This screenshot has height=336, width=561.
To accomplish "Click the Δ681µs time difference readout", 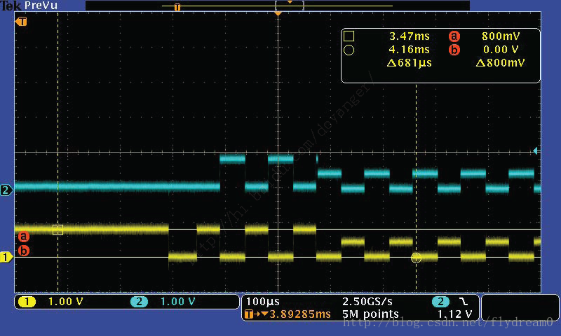I will [410, 63].
